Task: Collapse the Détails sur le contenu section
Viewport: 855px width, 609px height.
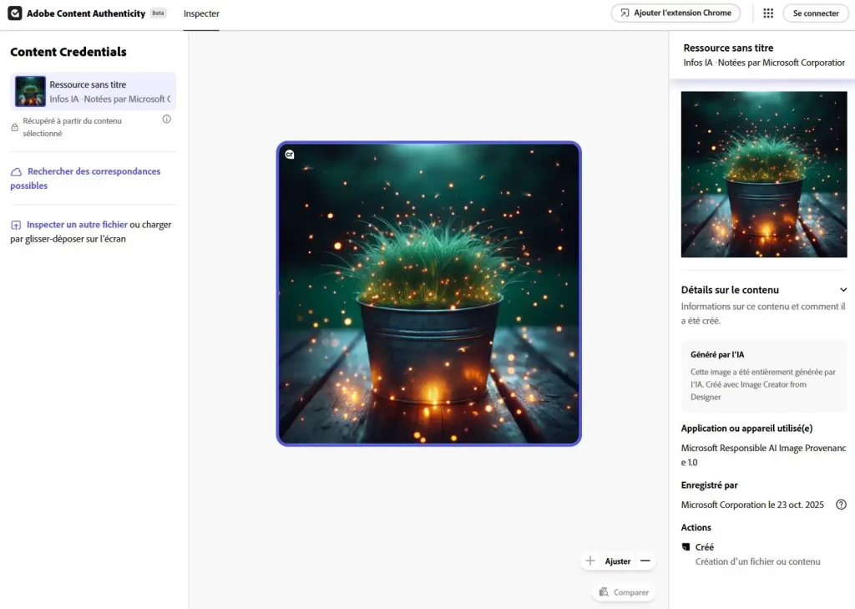Action: coord(843,290)
